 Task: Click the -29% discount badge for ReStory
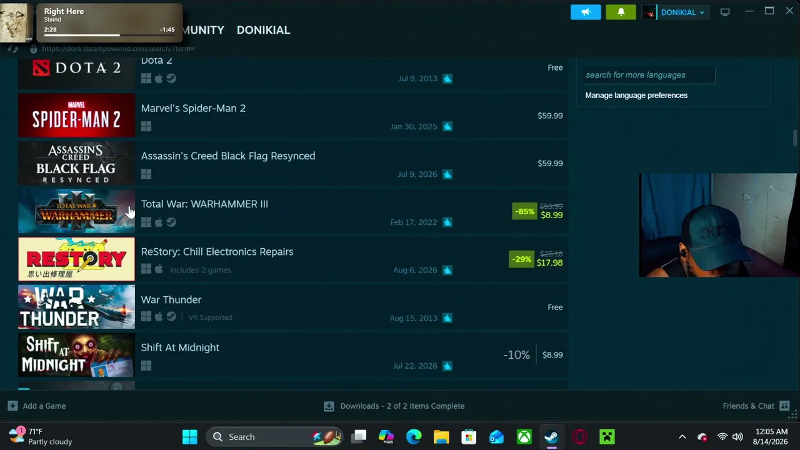521,259
